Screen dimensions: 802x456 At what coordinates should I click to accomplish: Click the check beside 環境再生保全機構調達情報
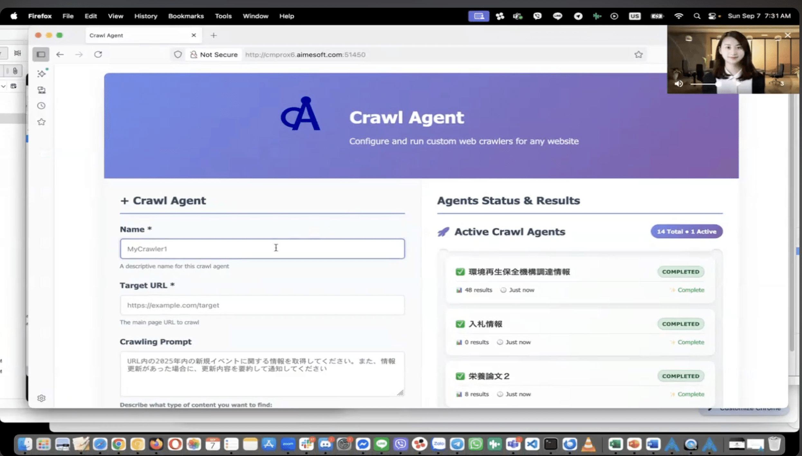coord(460,272)
